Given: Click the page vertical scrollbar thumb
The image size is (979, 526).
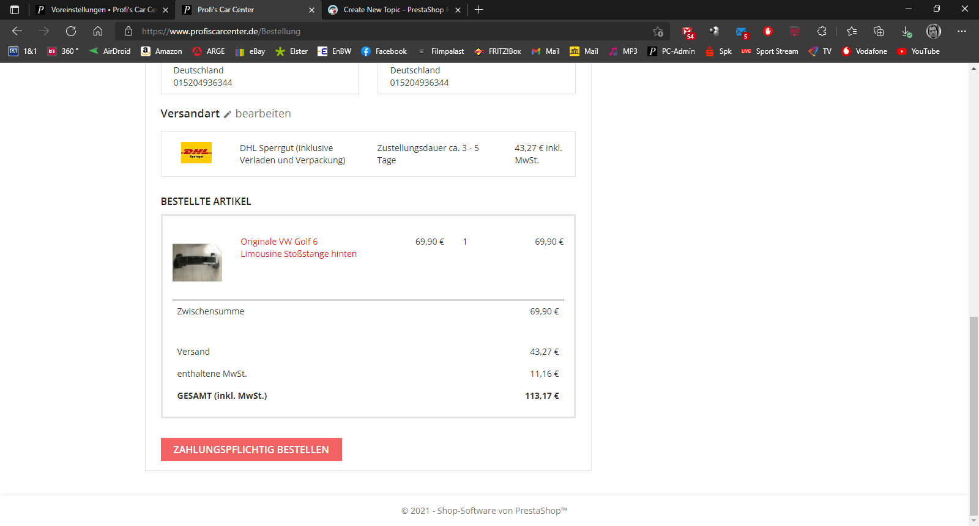Looking at the screenshot, I should [x=973, y=417].
